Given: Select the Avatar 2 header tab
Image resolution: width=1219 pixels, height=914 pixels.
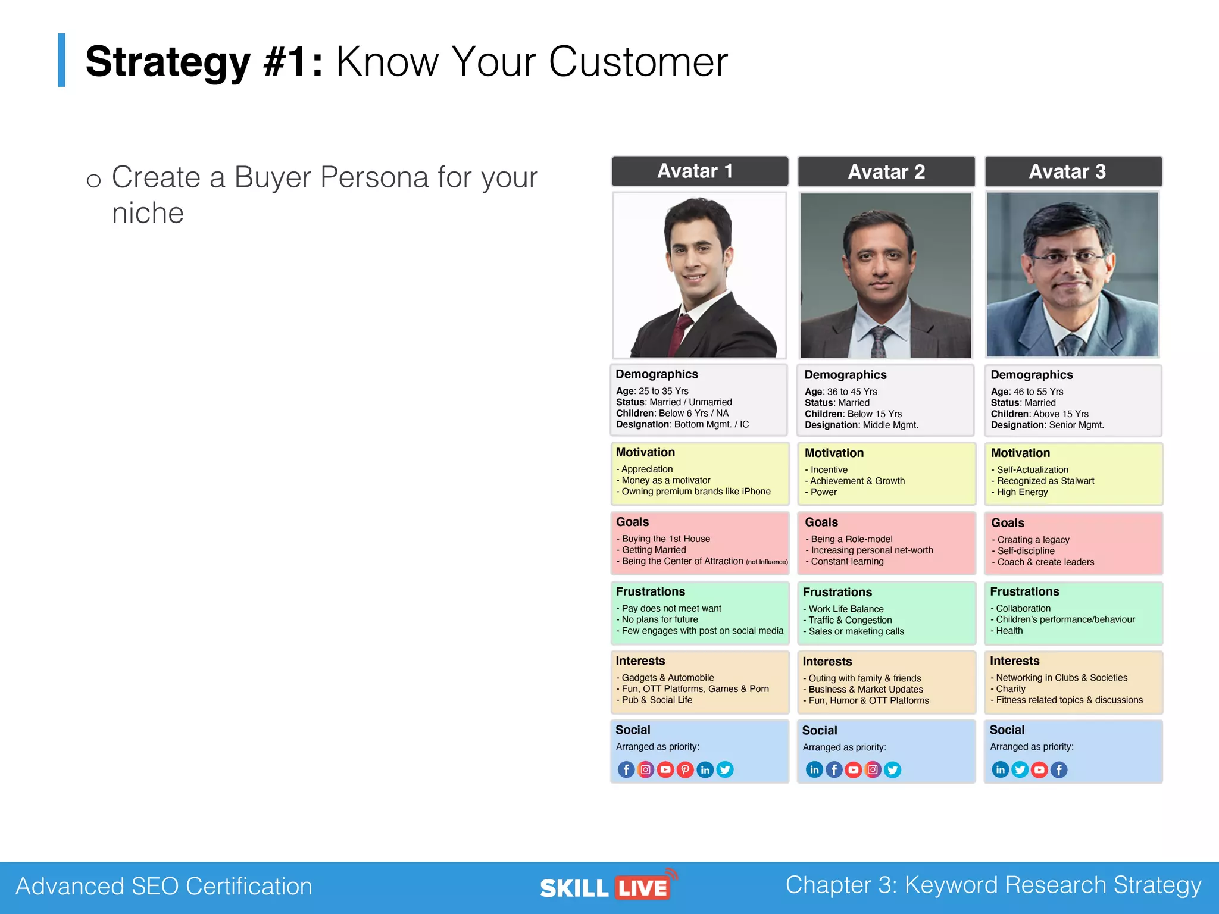Looking at the screenshot, I should pos(886,171).
